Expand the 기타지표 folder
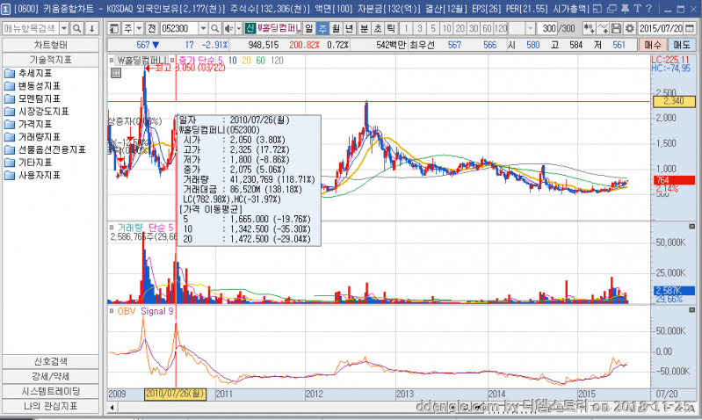 [x=29, y=163]
